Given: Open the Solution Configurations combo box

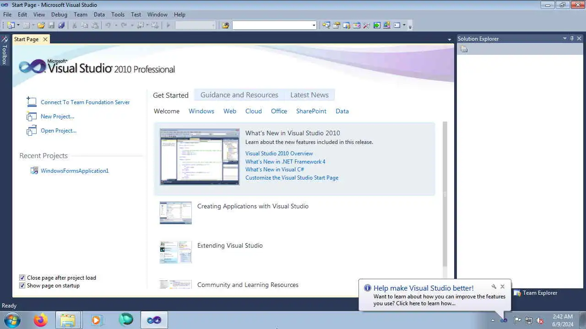Looking at the screenshot, I should click(195, 26).
